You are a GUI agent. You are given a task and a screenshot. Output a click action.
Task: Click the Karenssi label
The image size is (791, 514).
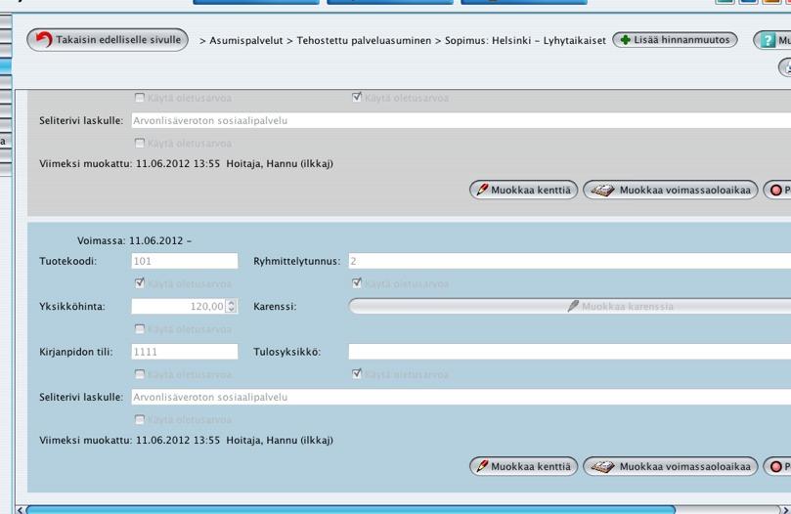coord(275,306)
